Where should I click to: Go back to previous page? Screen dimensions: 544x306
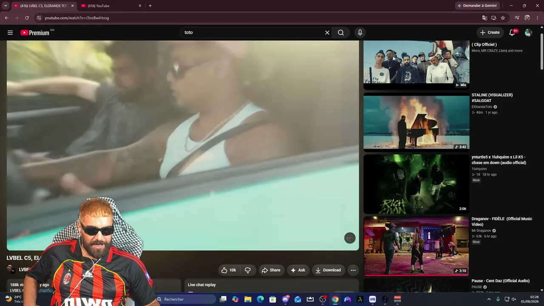coord(6,18)
